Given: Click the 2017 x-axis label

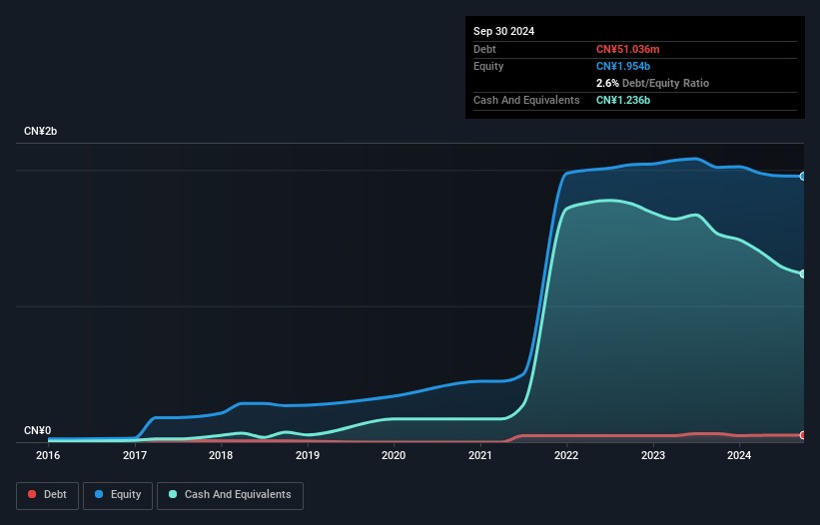Looking at the screenshot, I should point(135,455).
